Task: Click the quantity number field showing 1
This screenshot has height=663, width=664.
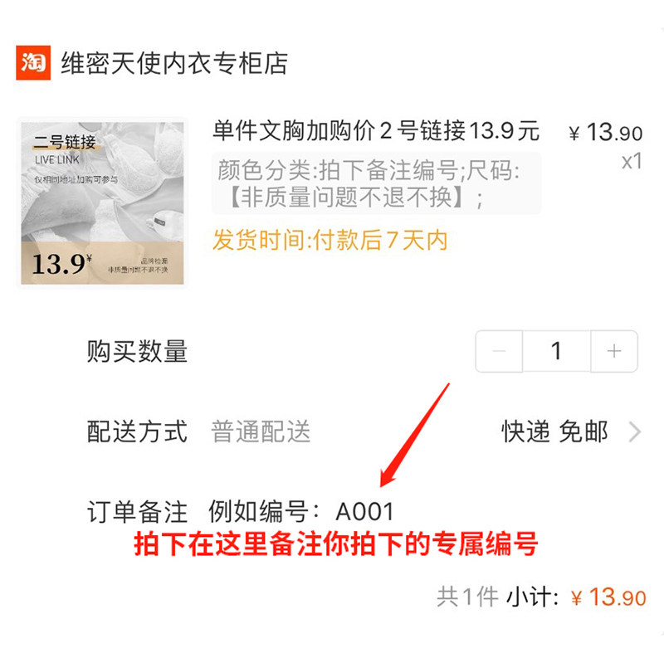Action: (556, 351)
